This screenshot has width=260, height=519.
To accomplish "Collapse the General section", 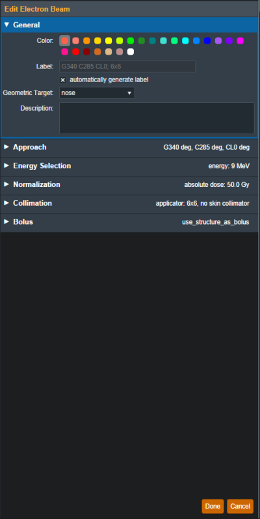I will click(x=129, y=25).
